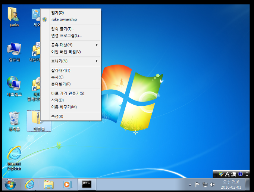Screen dimensions: 254x192
Task: Open Windows Explorer from the taskbar
Action: (48, 185)
